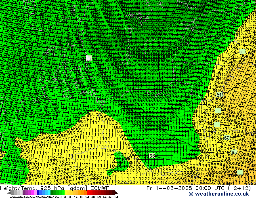256x198 pixels.
Task: Click the bright yellow segment of the temperature legend
Action: [66, 193]
